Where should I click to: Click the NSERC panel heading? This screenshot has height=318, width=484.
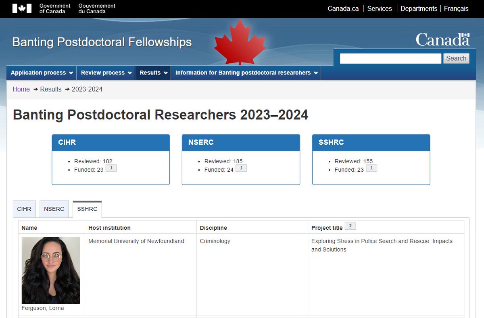[241, 142]
